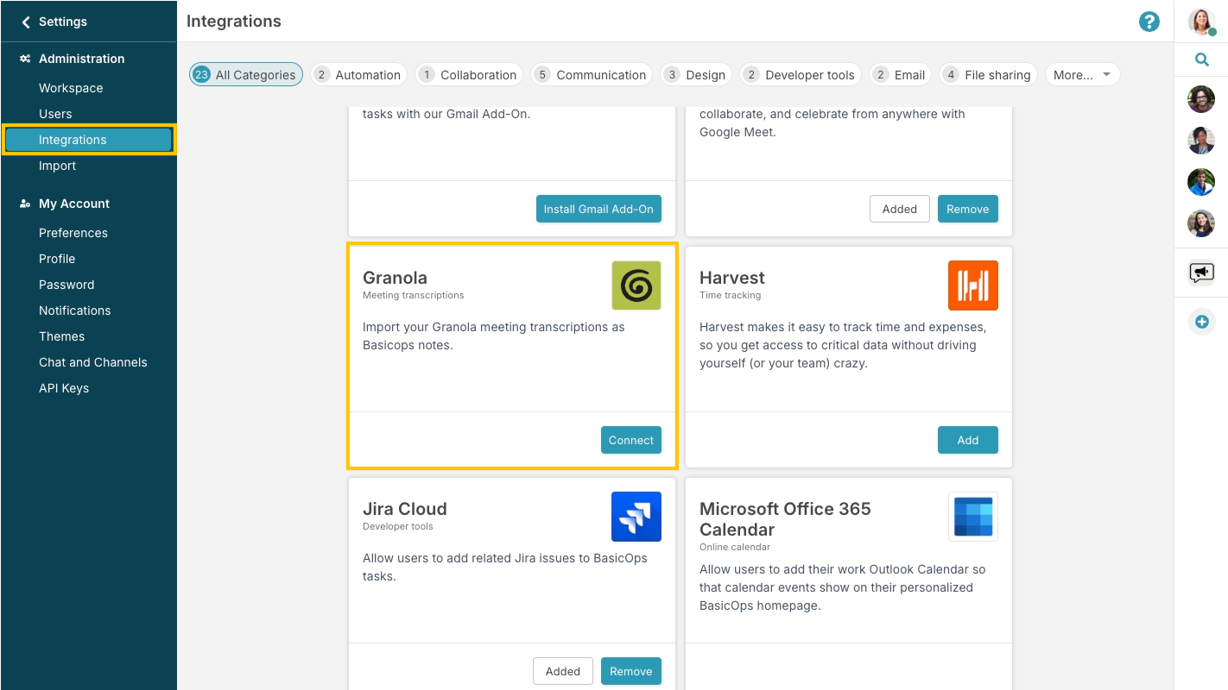Screen dimensions: 1228x690
Task: Select Integrations in the sidebar
Action: (x=89, y=140)
